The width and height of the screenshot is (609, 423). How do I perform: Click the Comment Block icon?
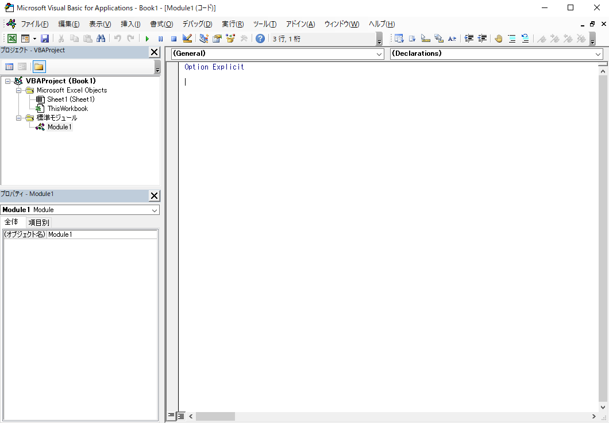[512, 39]
